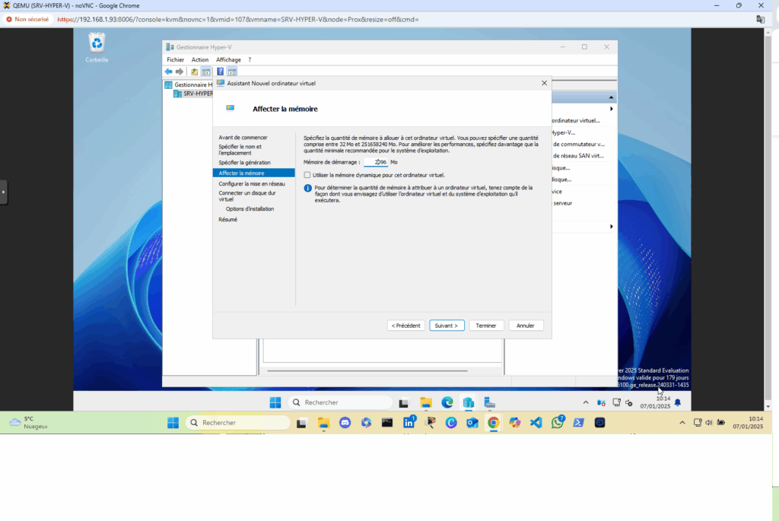Click the 'de commutateur v...' action link
This screenshot has height=521, width=779.
coord(579,144)
